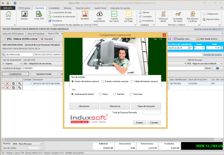
Task: Delete the SERVICIO DE FLETE NACIONAL row
Action: 7,83
